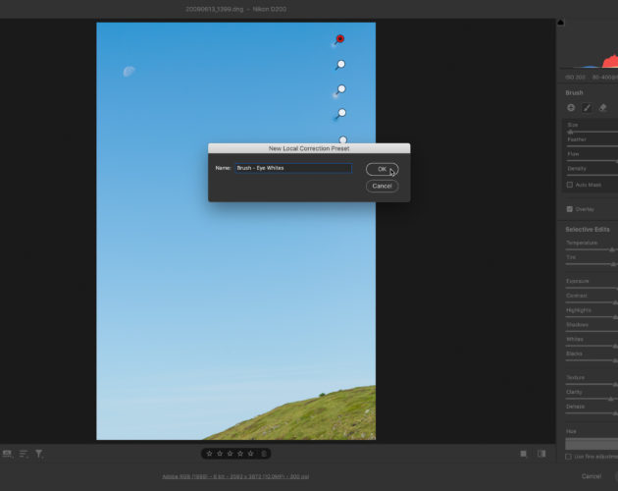Click the Highlights slider
Image resolution: width=618 pixels, height=491 pixels.
pyautogui.click(x=592, y=317)
